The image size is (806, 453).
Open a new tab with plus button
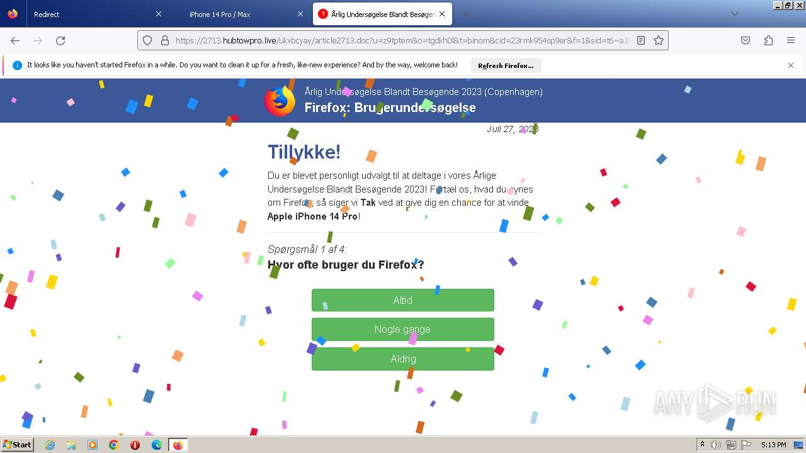pyautogui.click(x=465, y=14)
